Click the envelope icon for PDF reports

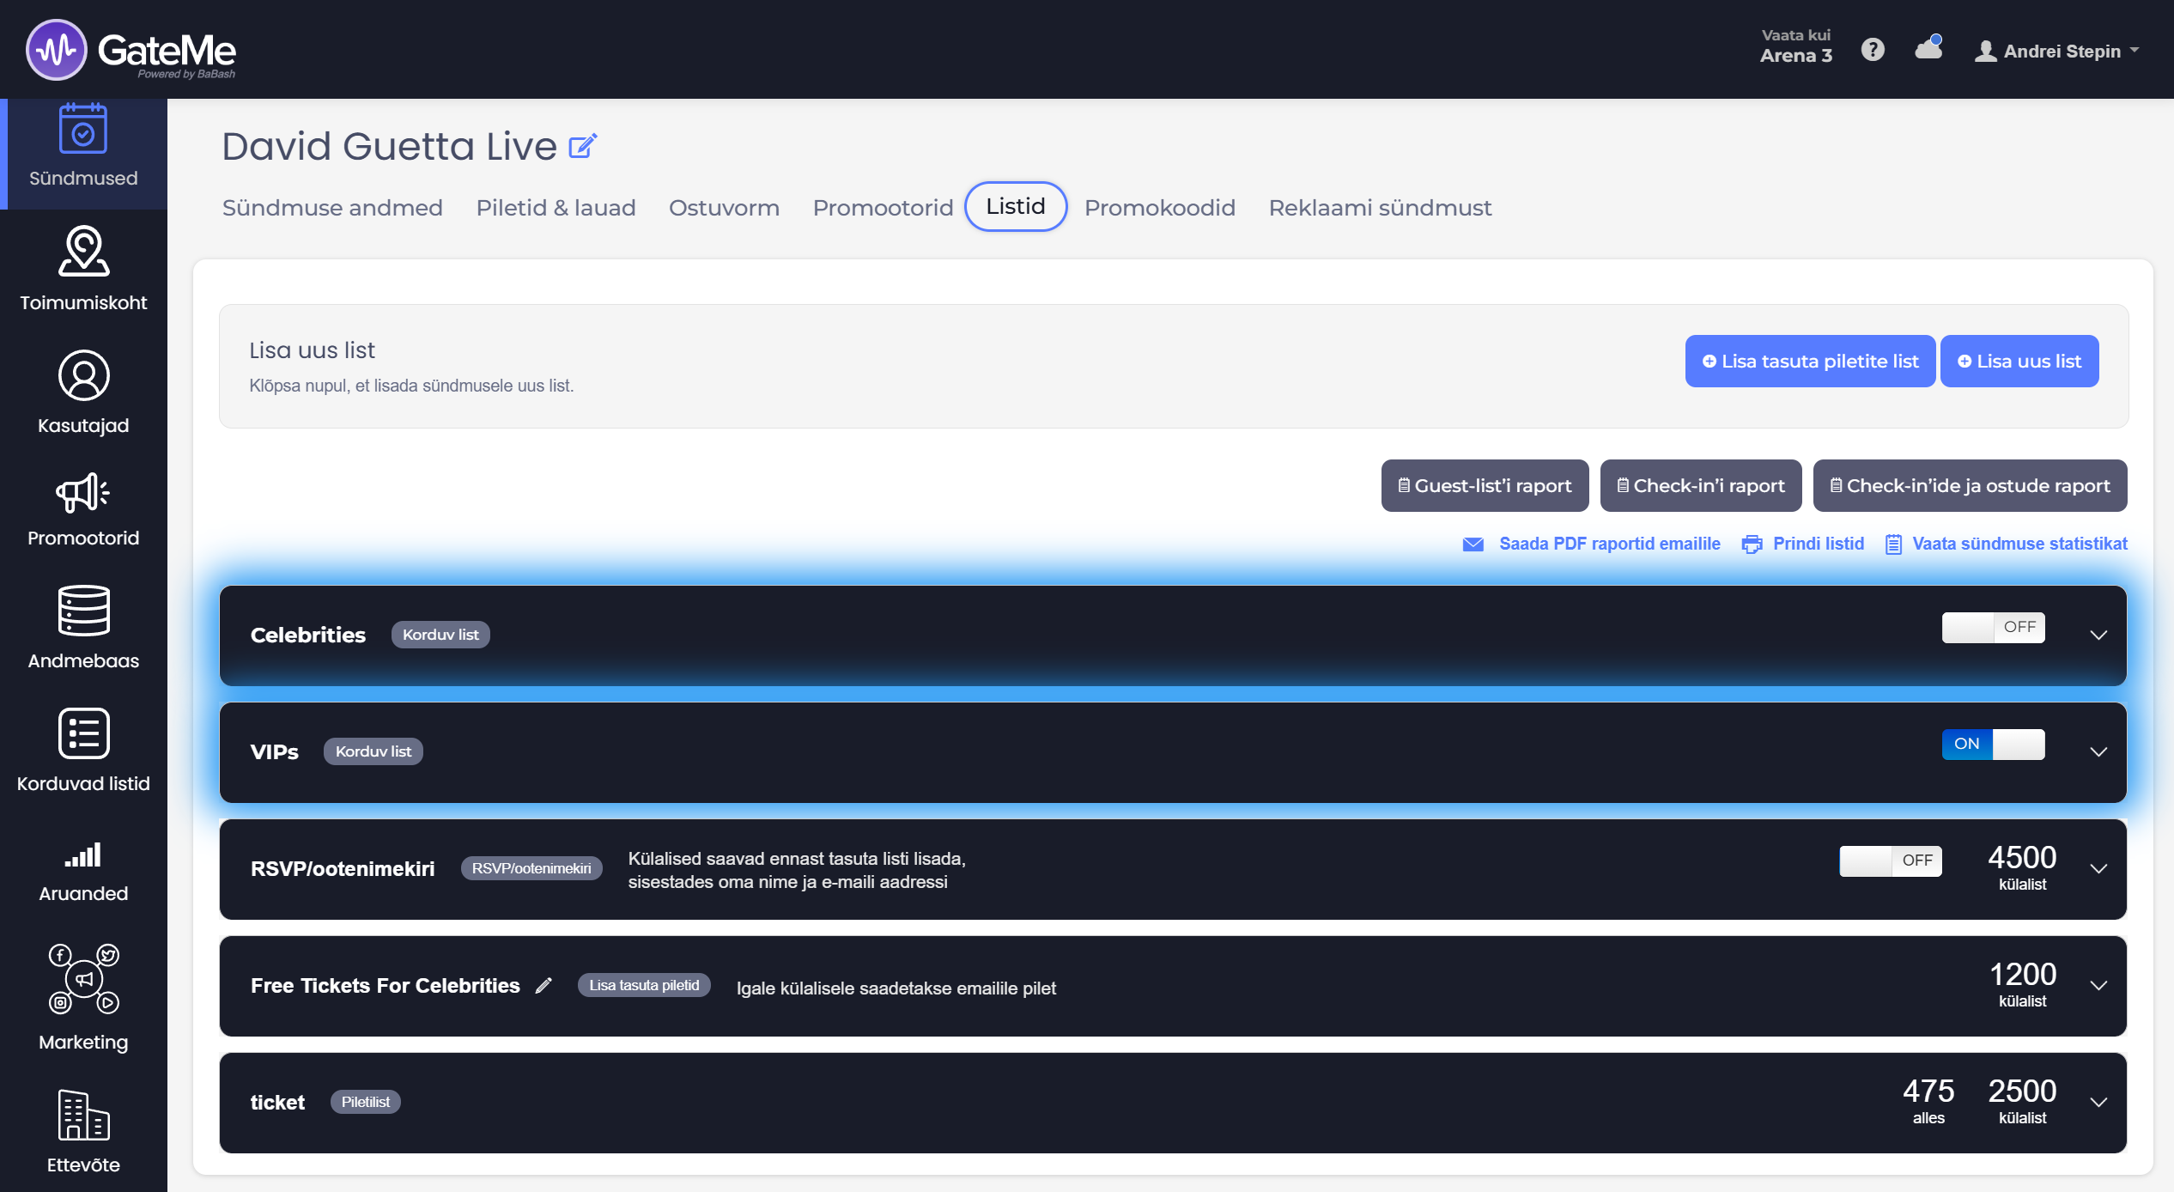1473,544
